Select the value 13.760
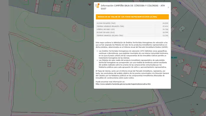206x116 pixels. tap(165, 35)
